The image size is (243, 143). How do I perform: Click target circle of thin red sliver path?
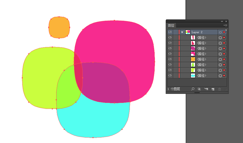click(x=220, y=37)
